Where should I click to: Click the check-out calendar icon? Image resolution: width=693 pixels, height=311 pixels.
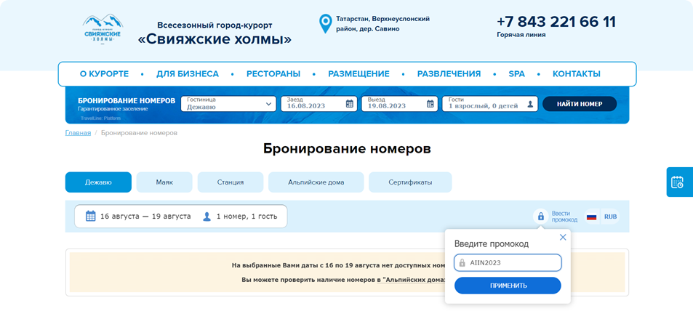[x=430, y=104]
